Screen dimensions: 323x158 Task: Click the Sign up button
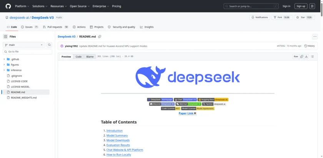[x=301, y=6]
